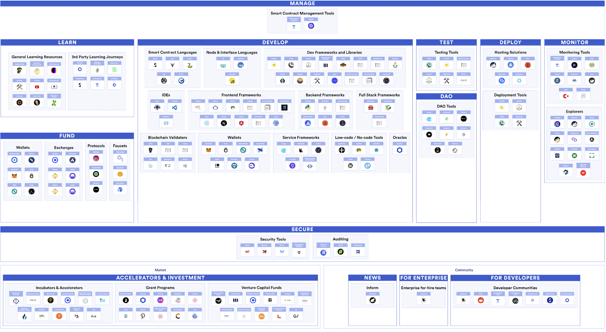Open the DEPLOY section header
606x332 pixels.
[511, 42]
